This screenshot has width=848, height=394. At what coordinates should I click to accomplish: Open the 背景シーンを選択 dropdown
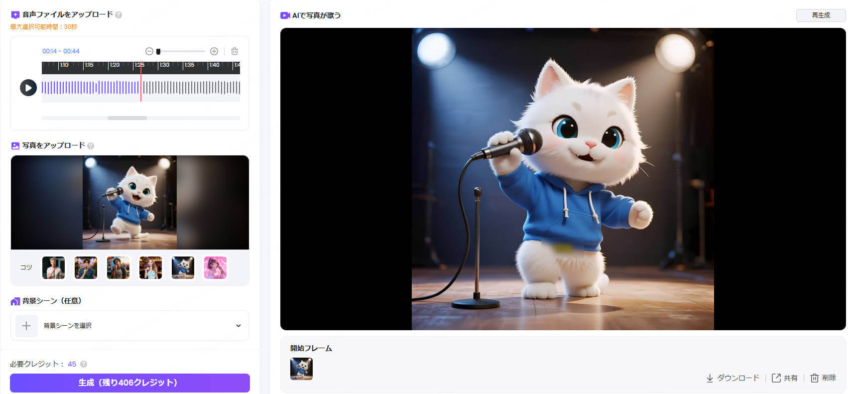pos(129,326)
